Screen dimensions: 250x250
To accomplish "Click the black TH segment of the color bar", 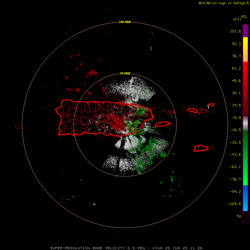I will click(x=245, y=217).
